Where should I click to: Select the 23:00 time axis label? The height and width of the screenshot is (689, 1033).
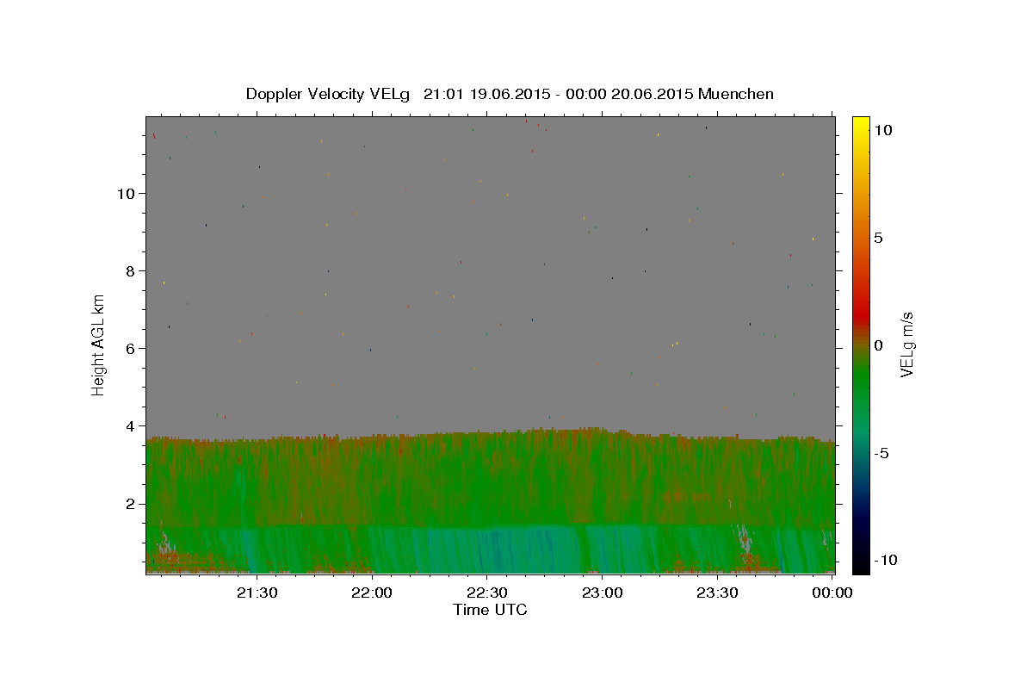tap(603, 593)
